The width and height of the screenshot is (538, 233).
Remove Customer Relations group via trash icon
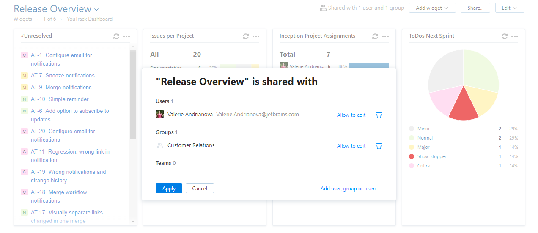coord(379,146)
